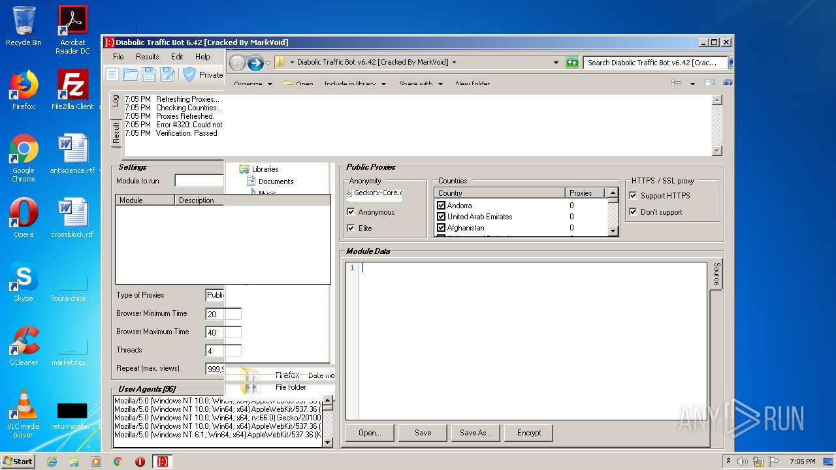The image size is (836, 470).
Task: Toggle the Support HTTPS checkbox
Action: click(633, 195)
